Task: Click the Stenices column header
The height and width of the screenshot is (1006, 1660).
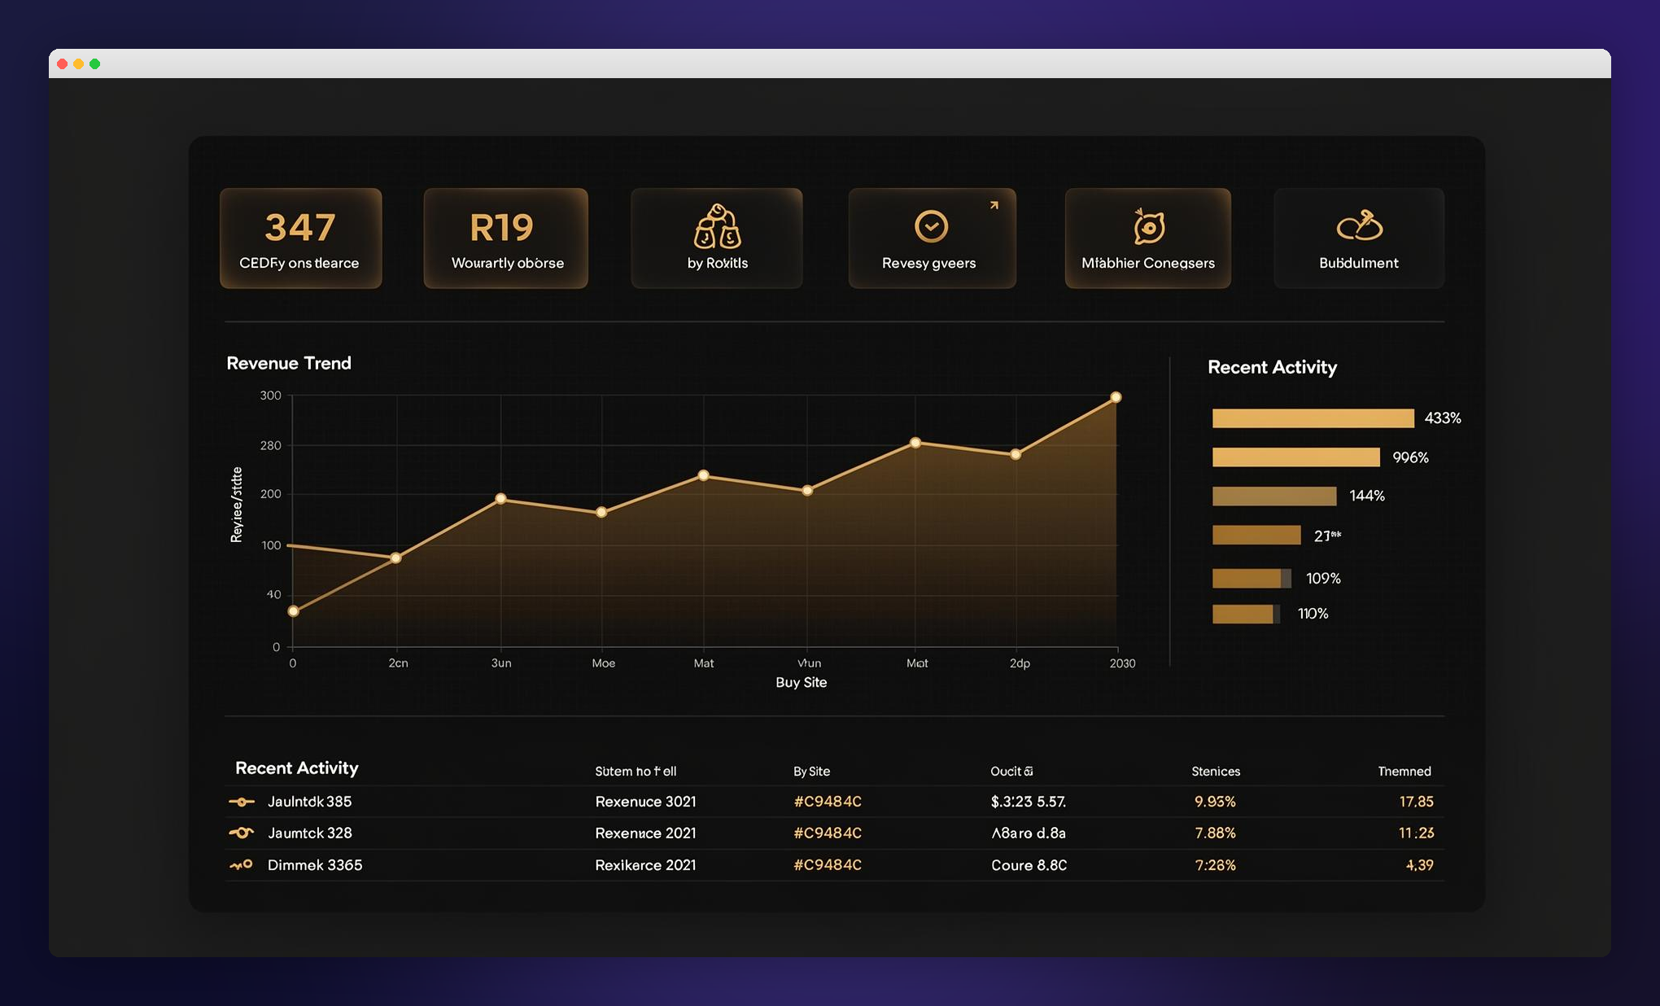Action: (x=1216, y=771)
